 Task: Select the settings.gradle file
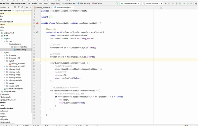5,122
